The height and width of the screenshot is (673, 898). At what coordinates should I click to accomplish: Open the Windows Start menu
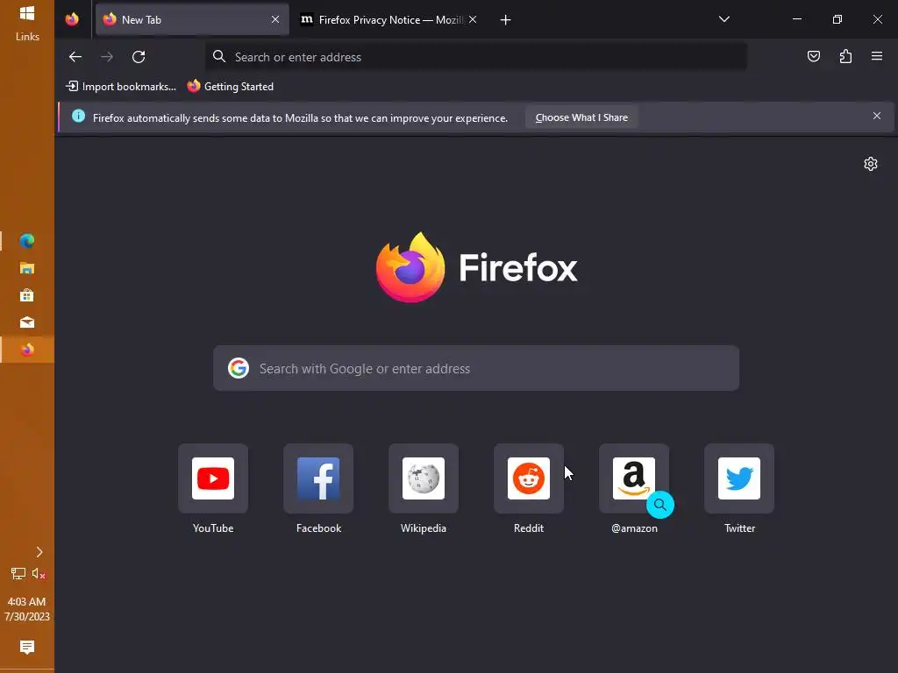(x=27, y=12)
